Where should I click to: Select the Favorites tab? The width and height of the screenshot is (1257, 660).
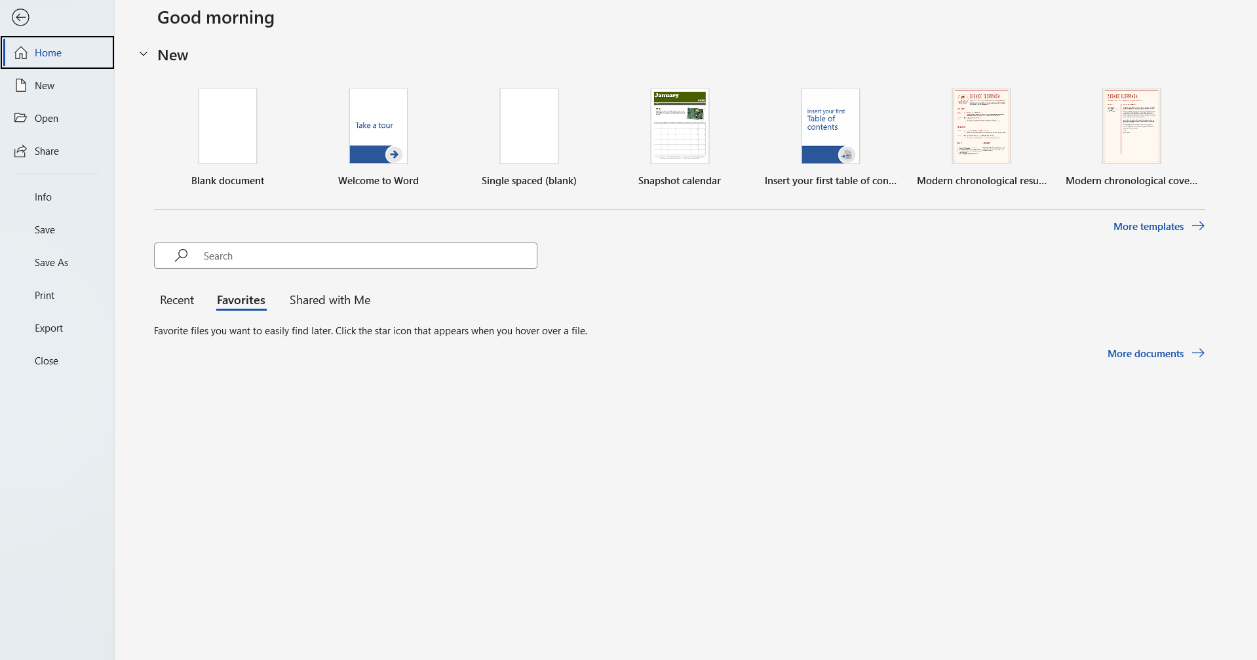[241, 300]
